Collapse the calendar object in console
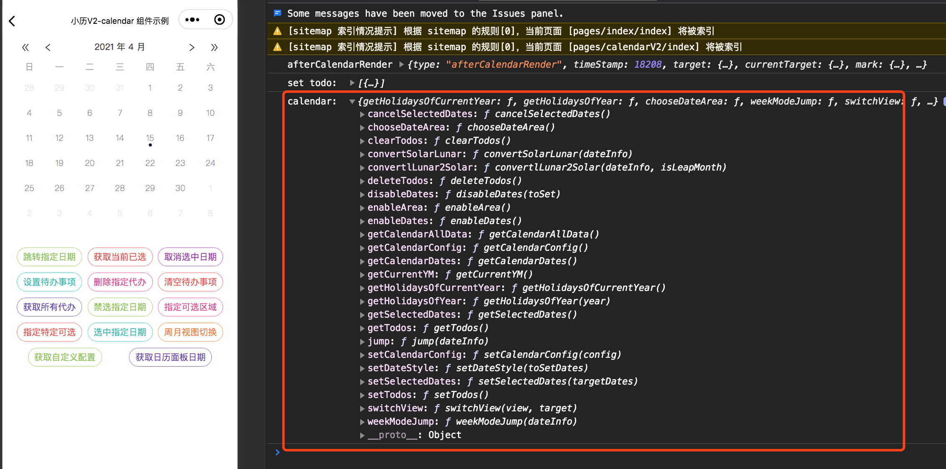This screenshot has height=469, width=946. click(351, 101)
